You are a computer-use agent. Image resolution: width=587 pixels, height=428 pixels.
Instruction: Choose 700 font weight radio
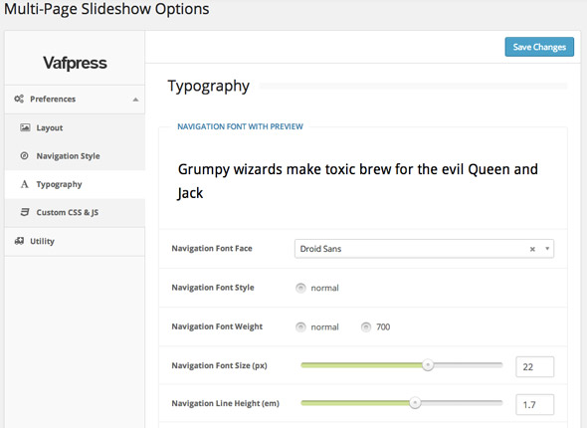pos(366,327)
